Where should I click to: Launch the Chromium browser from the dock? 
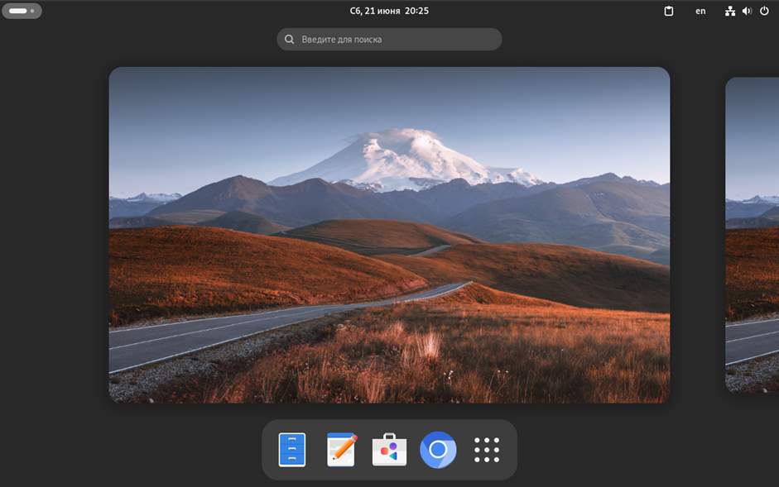[x=438, y=450]
